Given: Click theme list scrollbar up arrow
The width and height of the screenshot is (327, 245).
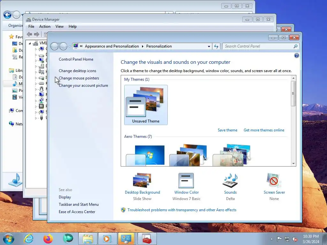Looking at the screenshot, I should [x=293, y=78].
